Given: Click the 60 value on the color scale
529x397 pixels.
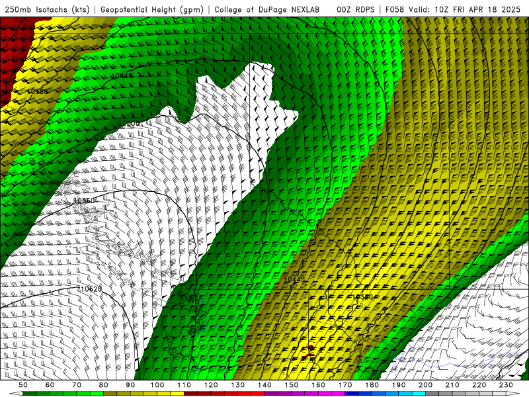Looking at the screenshot, I should [50, 385].
